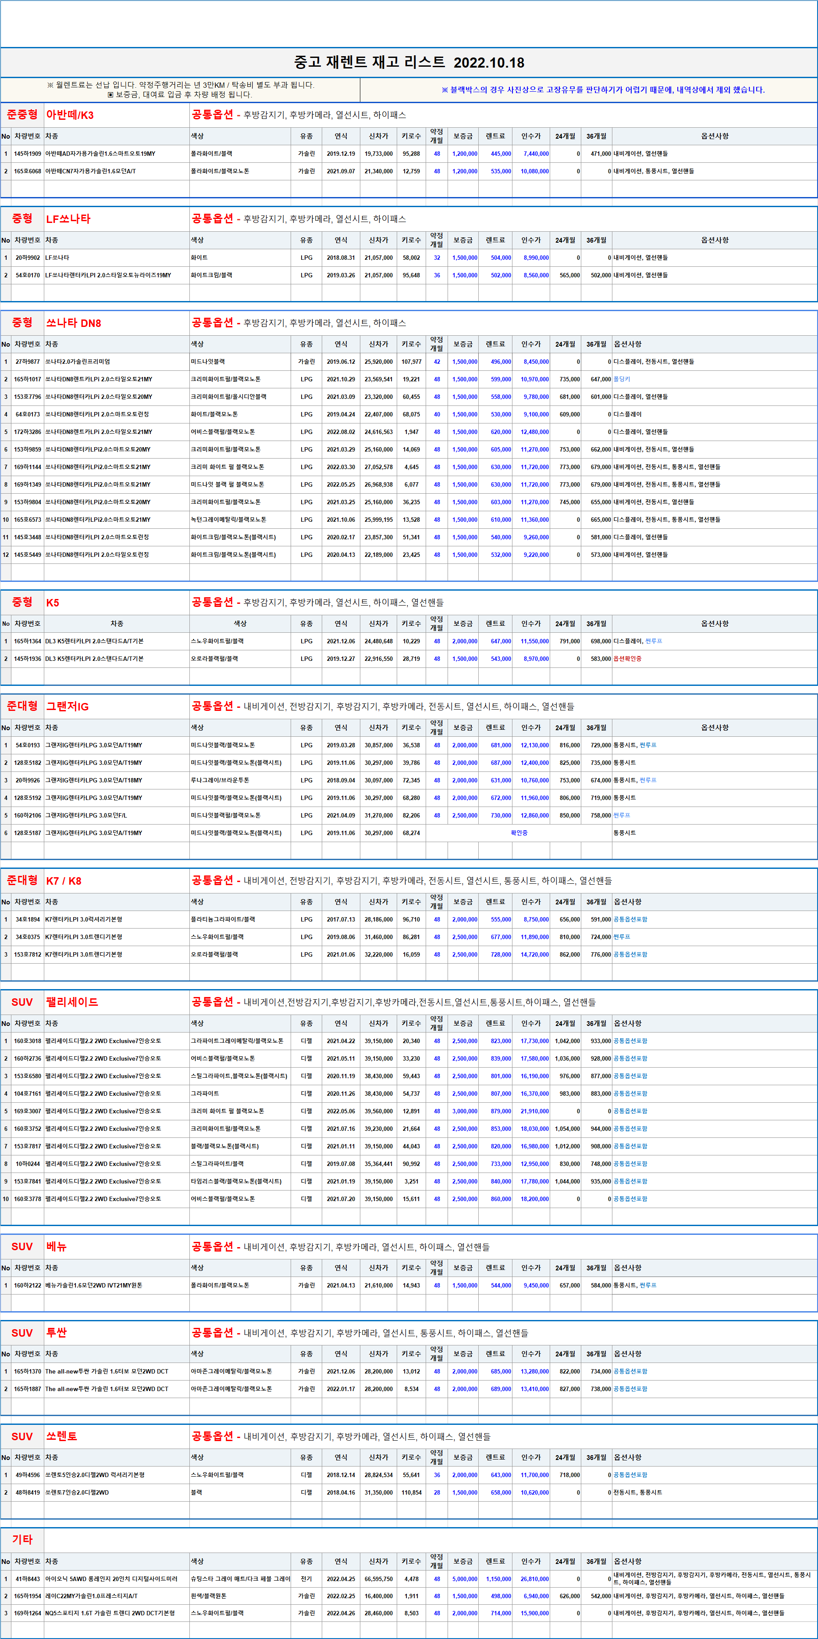
Task: Click the '베뉴' section heading
Action: click(57, 1246)
